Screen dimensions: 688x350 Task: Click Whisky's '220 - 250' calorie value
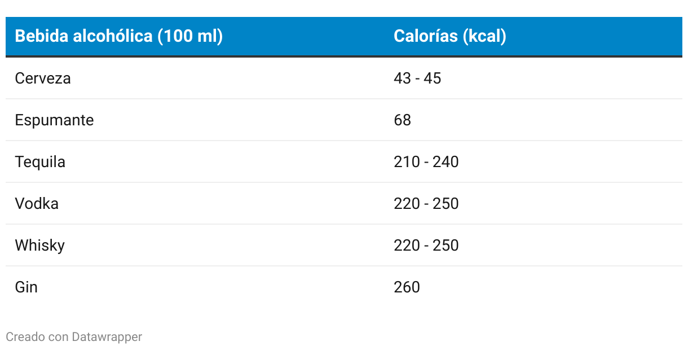coord(426,245)
